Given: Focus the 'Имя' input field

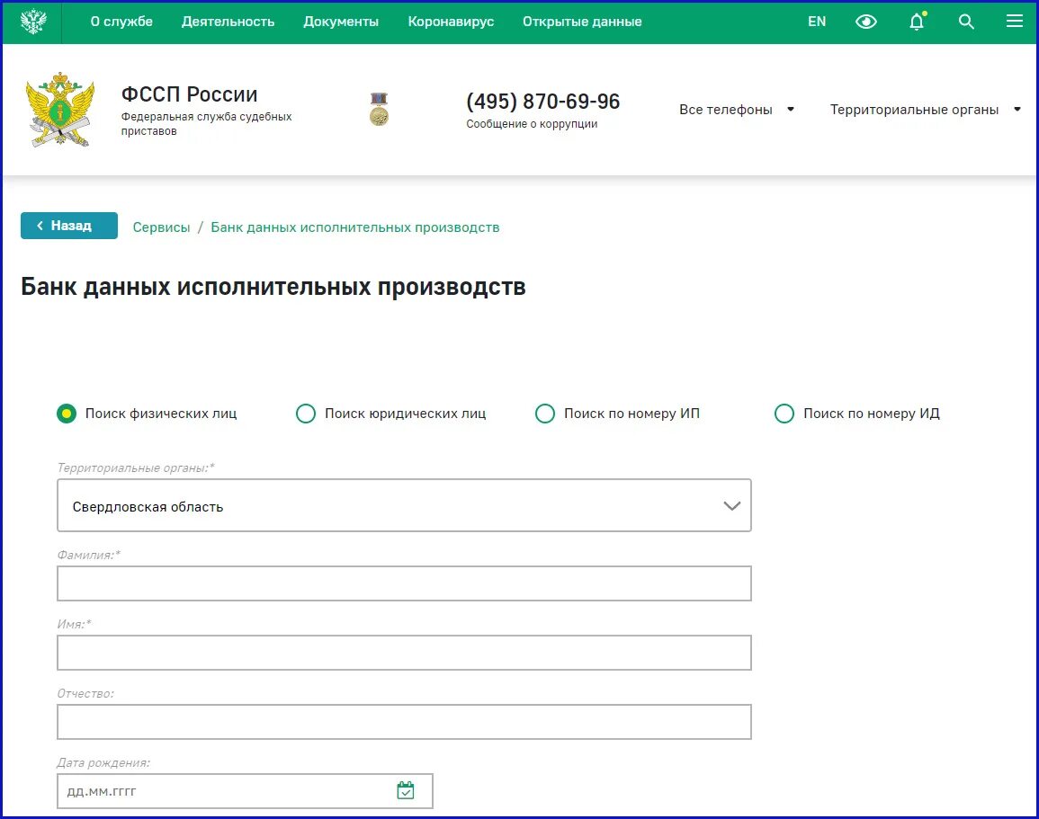Looking at the screenshot, I should (404, 652).
